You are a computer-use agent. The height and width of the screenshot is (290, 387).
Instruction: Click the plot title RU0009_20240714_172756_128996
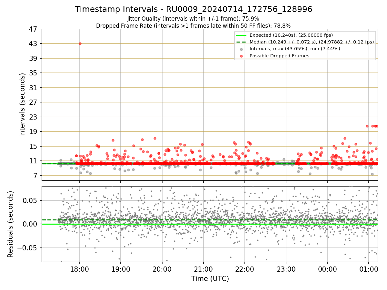193,9
